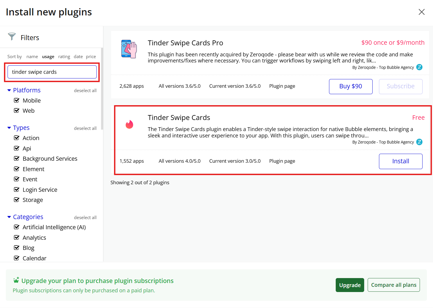This screenshot has width=433, height=308.
Task: Click the sparkle icon beside upgrade message
Action: [16, 280]
